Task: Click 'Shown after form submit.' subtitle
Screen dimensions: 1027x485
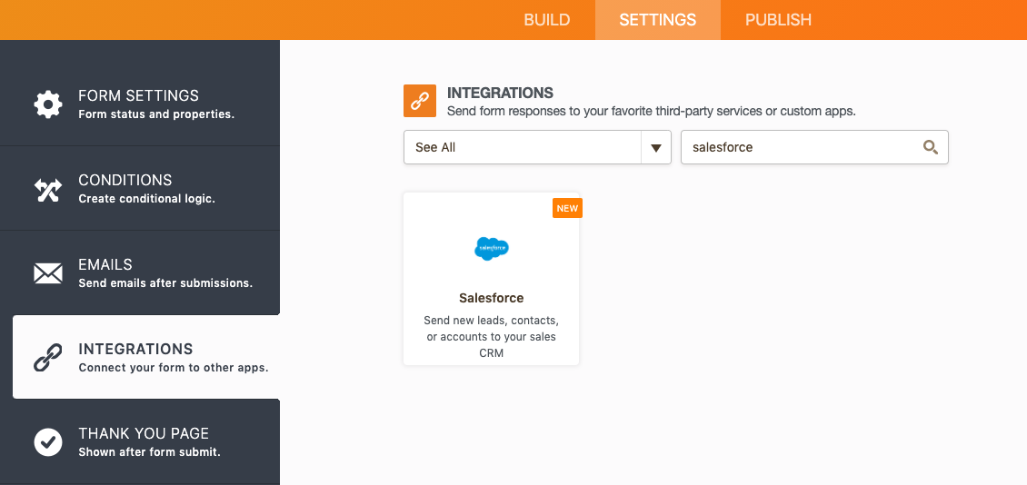Action: 149,451
